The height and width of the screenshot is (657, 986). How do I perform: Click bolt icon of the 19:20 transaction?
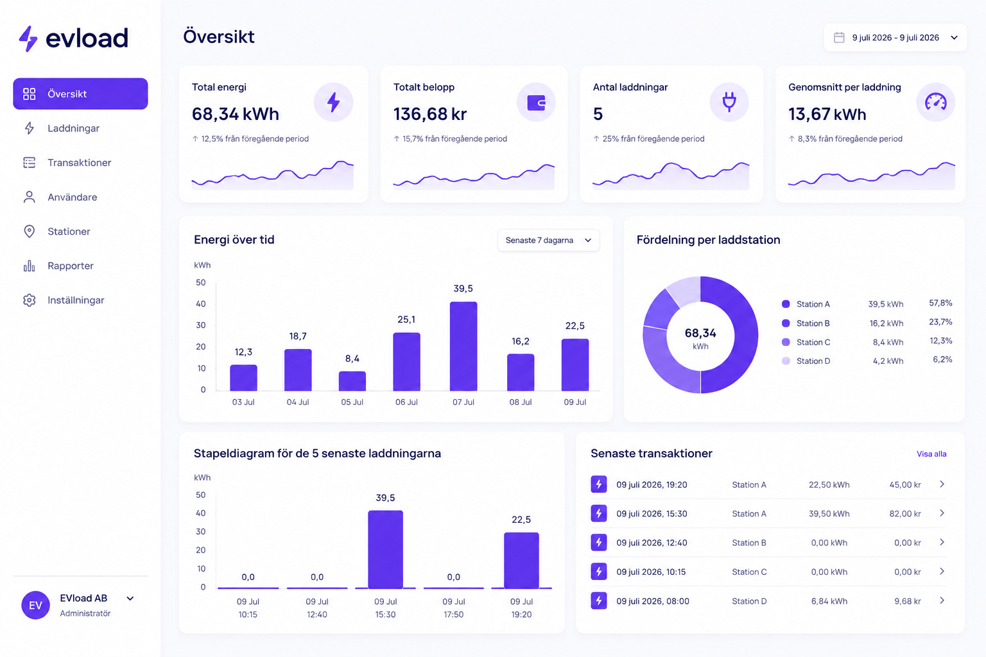pyautogui.click(x=599, y=484)
